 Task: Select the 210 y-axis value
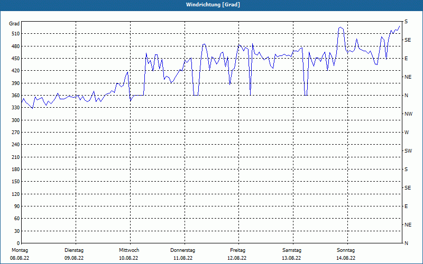(15, 157)
